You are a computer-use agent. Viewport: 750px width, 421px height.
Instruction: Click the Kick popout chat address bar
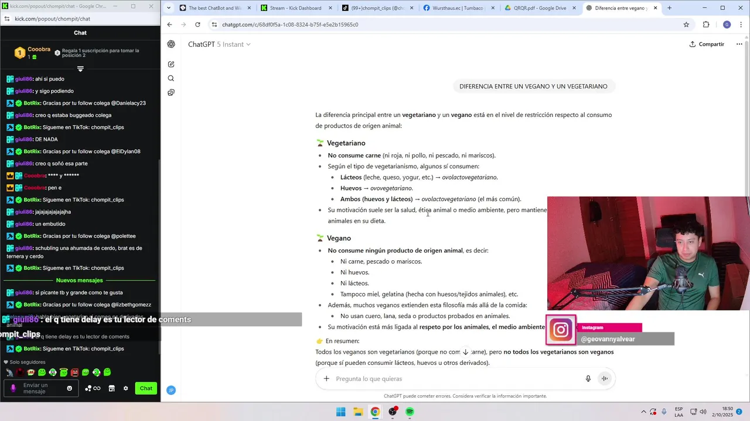(x=52, y=19)
